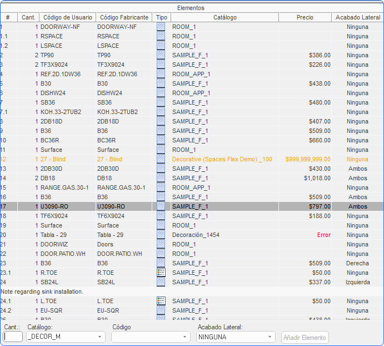Click the $337.00 price for SB24L

coord(320,282)
